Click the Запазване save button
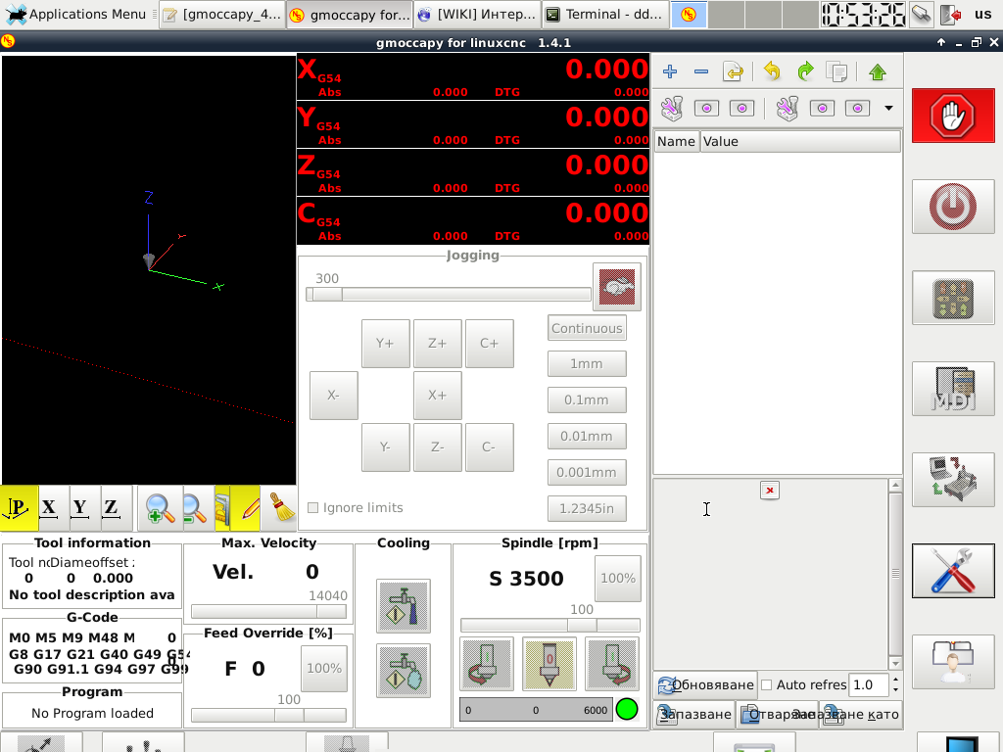The image size is (1003, 752). (x=694, y=714)
